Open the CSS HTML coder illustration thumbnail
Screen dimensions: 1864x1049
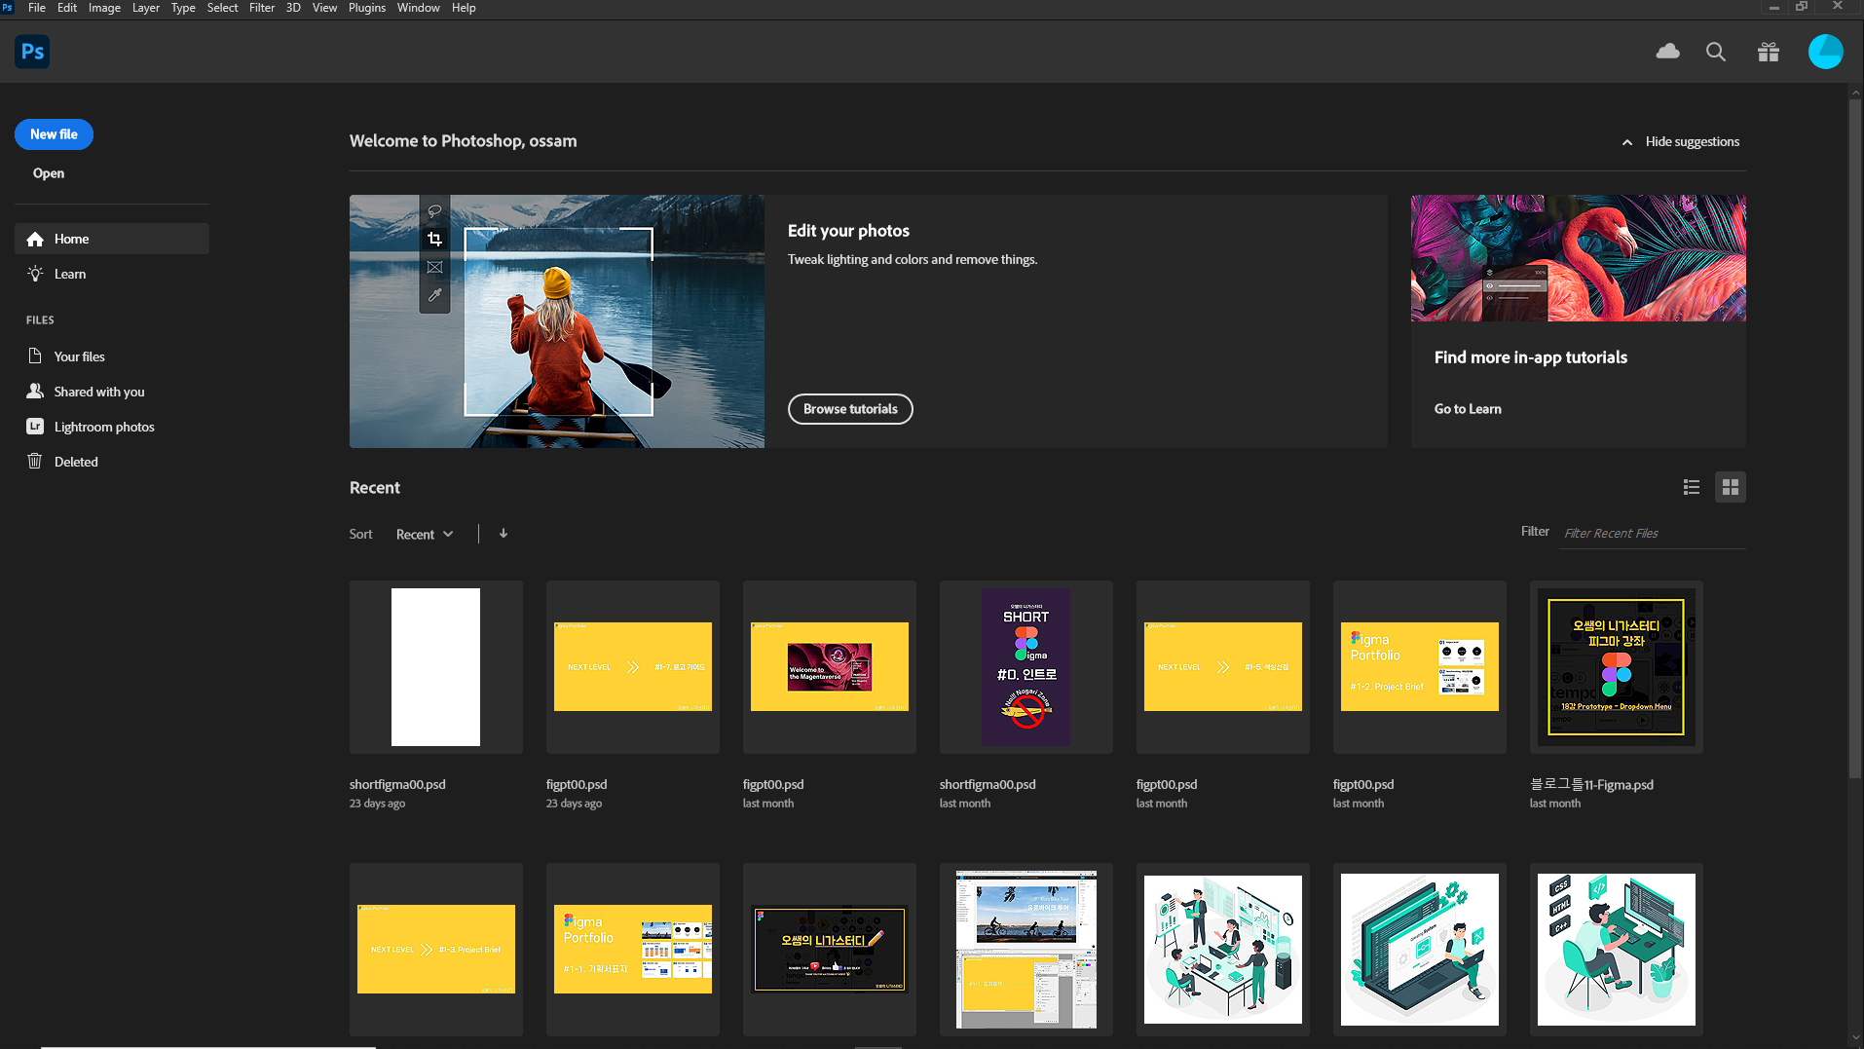point(1616,950)
